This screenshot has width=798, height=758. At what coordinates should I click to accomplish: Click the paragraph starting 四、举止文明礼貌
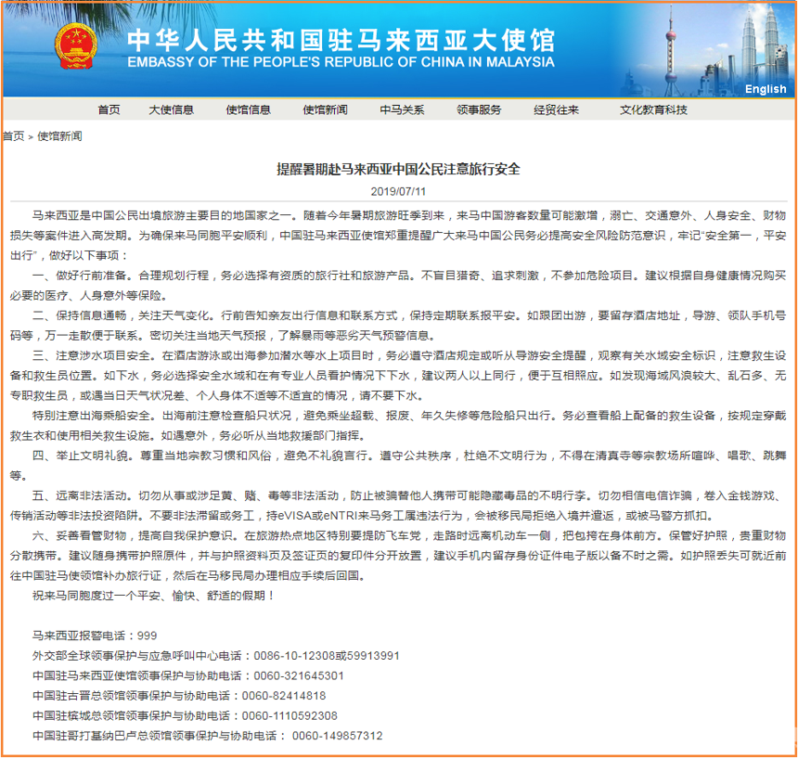click(398, 466)
